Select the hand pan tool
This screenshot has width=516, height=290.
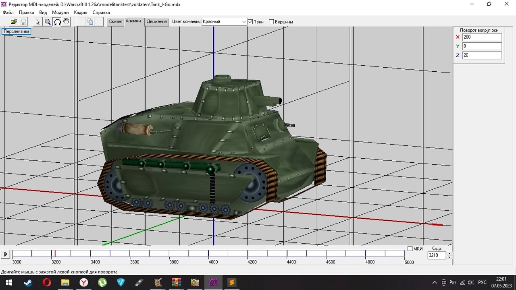tap(67, 22)
